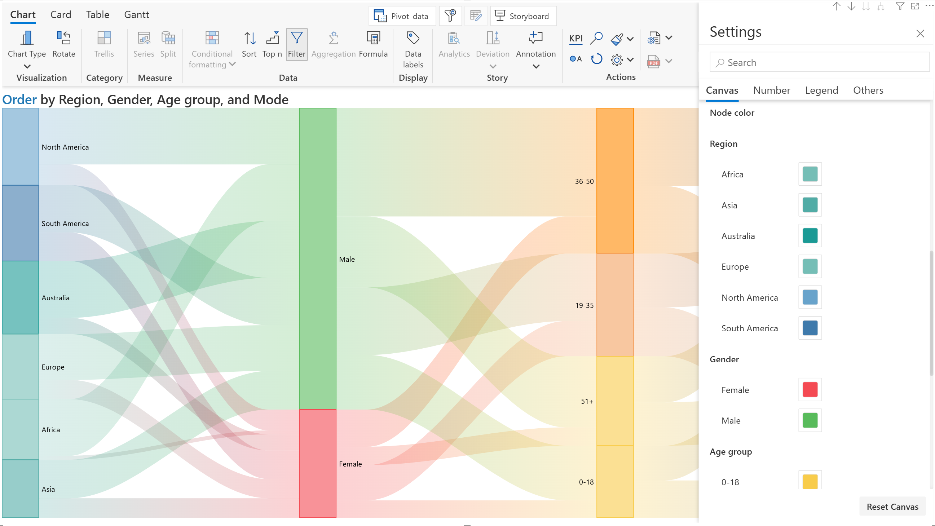Click the KPI icon

(x=575, y=38)
